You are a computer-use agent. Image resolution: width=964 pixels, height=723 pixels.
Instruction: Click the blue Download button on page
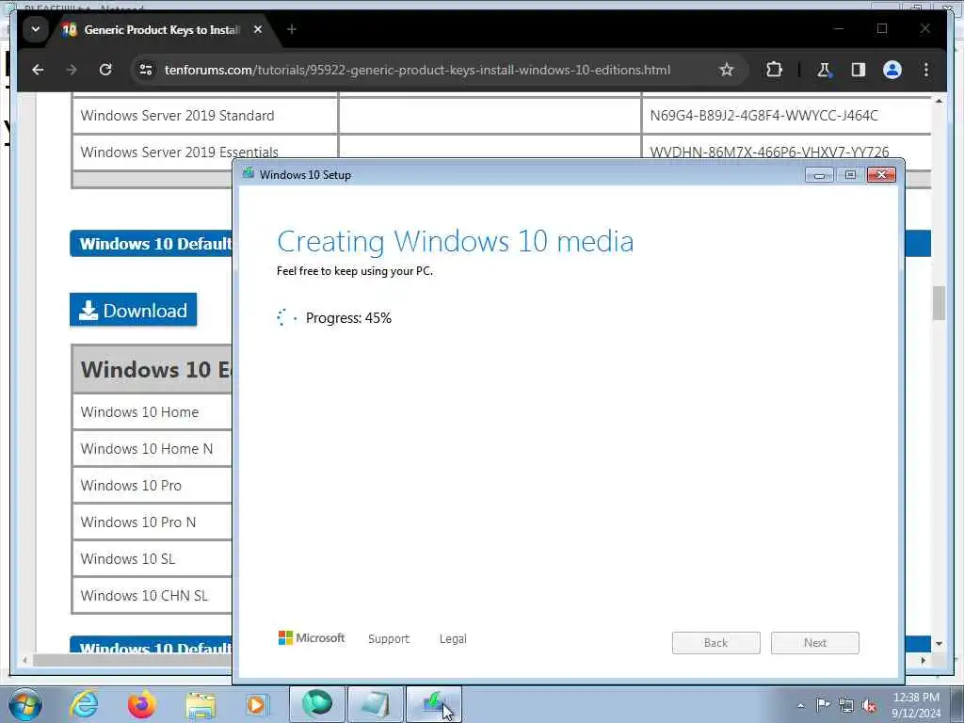pos(134,310)
